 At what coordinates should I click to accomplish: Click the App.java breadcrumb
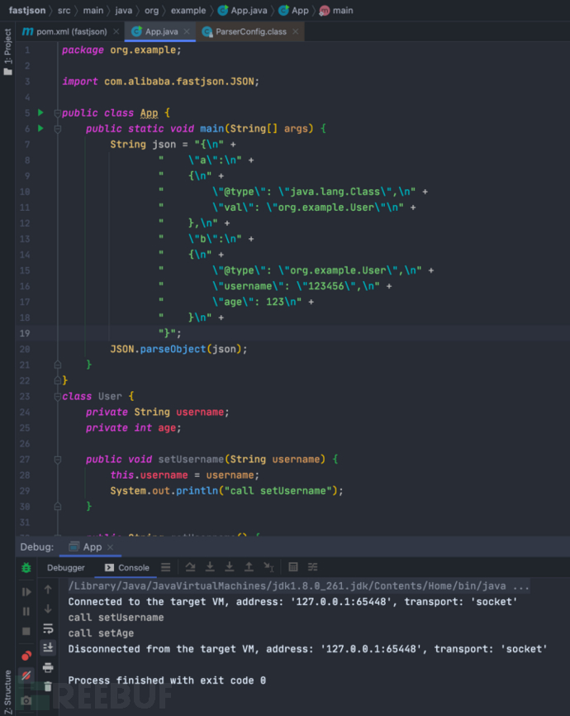coord(242,10)
